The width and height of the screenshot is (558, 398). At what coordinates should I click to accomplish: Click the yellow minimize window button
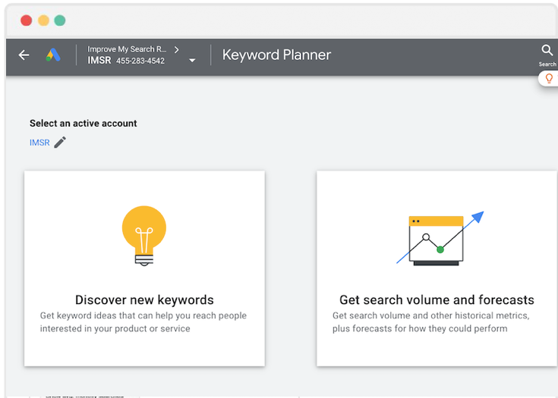coord(43,20)
